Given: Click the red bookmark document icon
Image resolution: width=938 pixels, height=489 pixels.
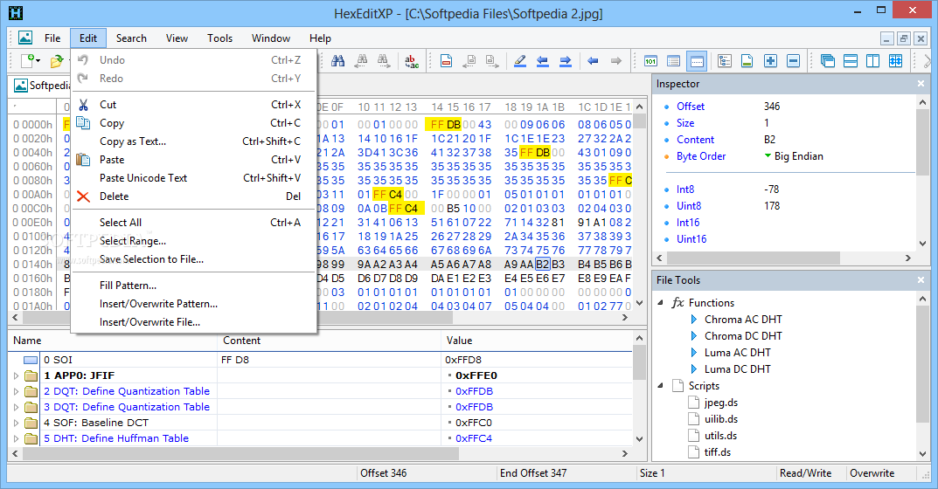Looking at the screenshot, I should pos(446,61).
